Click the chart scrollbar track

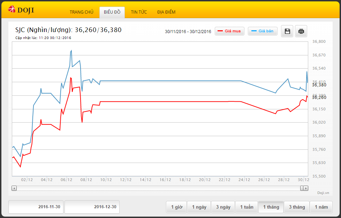158,188
